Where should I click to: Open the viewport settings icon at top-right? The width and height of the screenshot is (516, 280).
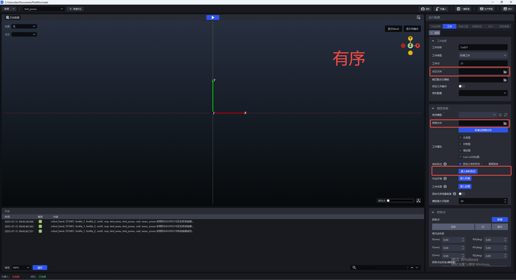tap(418, 18)
